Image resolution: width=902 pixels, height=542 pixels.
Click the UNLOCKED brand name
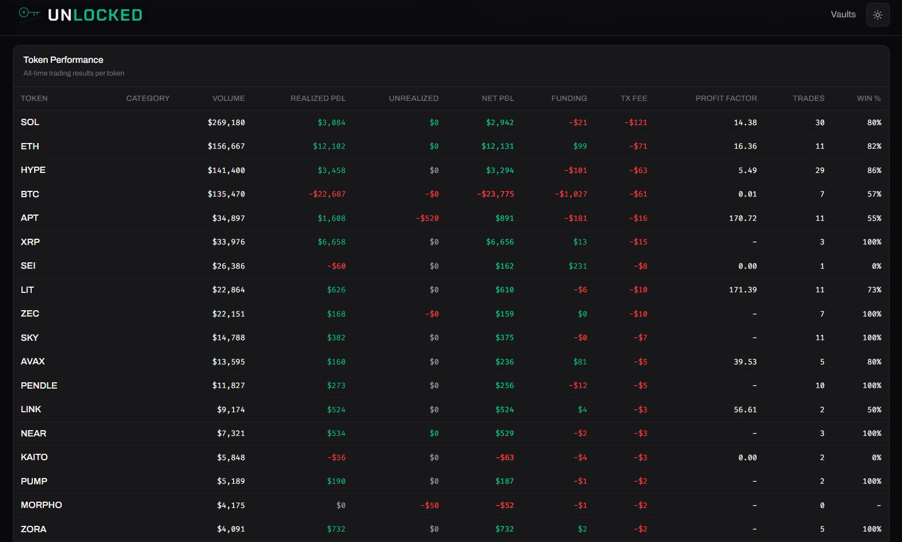pyautogui.click(x=95, y=14)
